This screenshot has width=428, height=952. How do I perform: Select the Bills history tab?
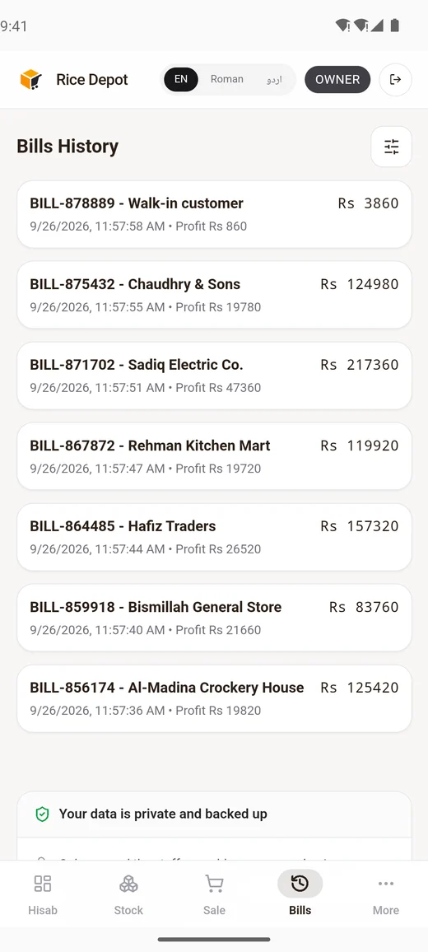tap(300, 894)
